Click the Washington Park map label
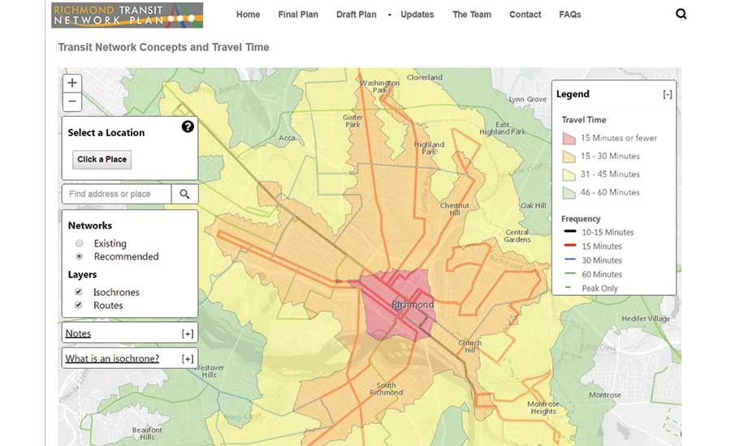The width and height of the screenshot is (731, 446). click(379, 86)
